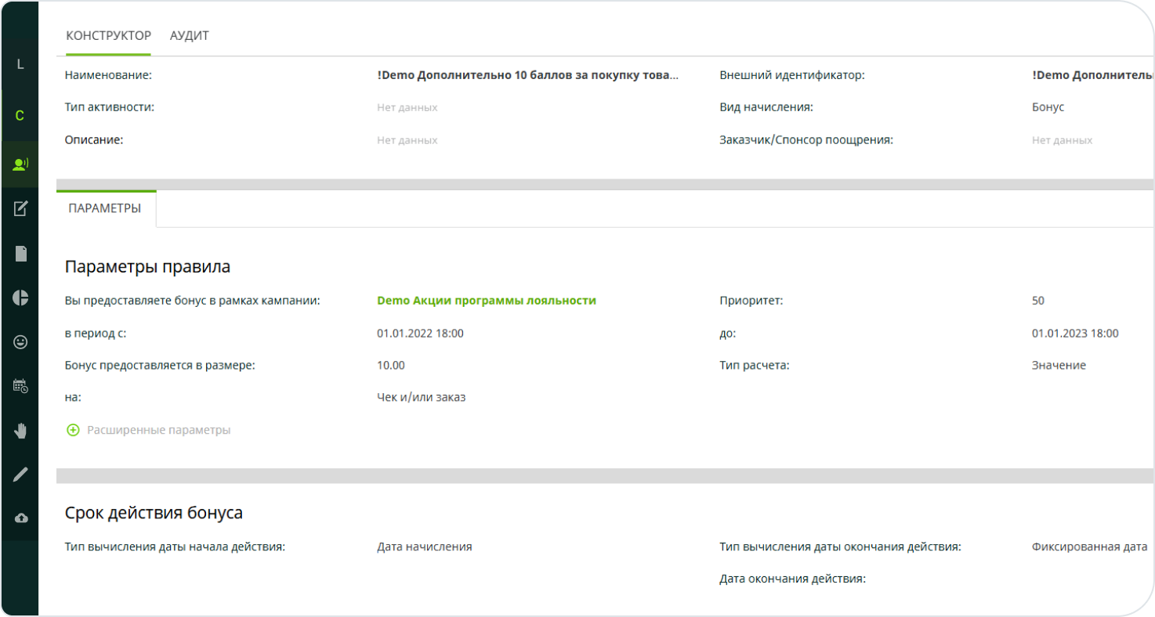Image resolution: width=1155 pixels, height=617 pixels.
Task: Open Demo Акции программы лояльности campaign link
Action: pos(486,301)
